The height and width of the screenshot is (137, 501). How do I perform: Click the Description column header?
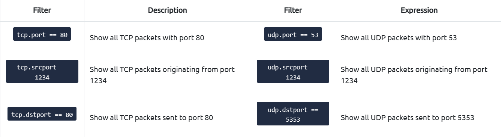pos(167,10)
